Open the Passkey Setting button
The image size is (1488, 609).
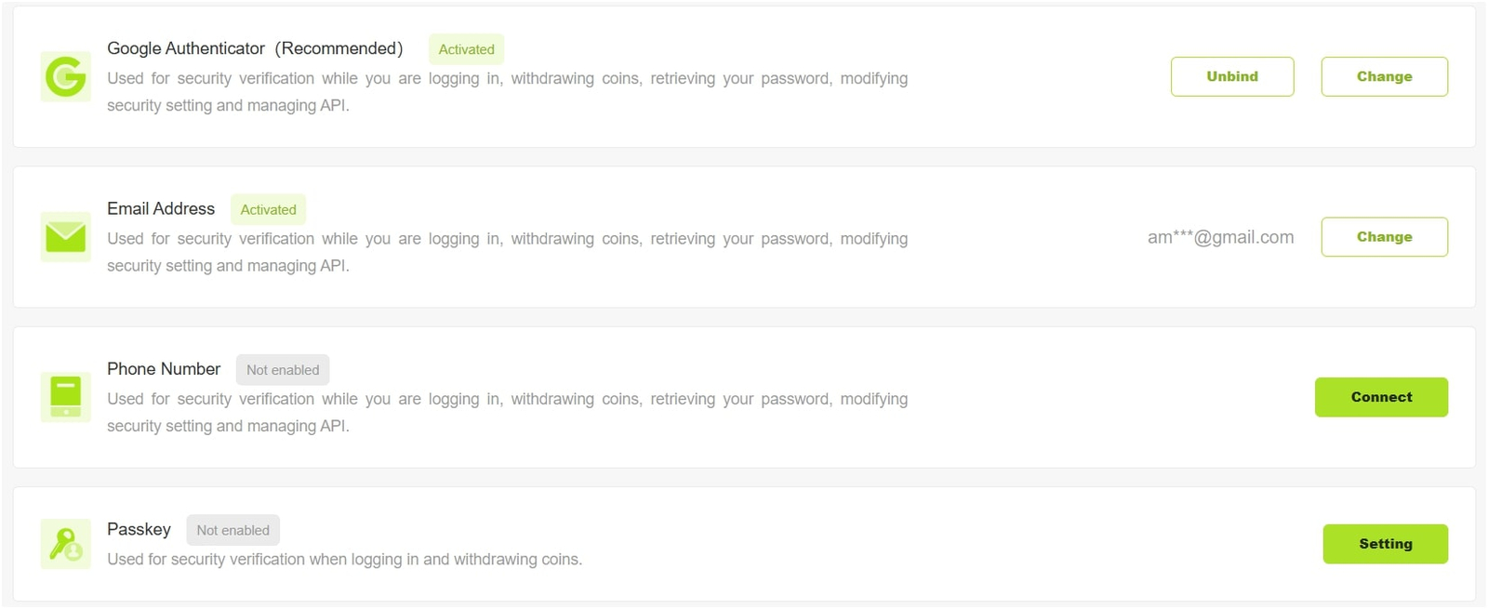(x=1385, y=544)
